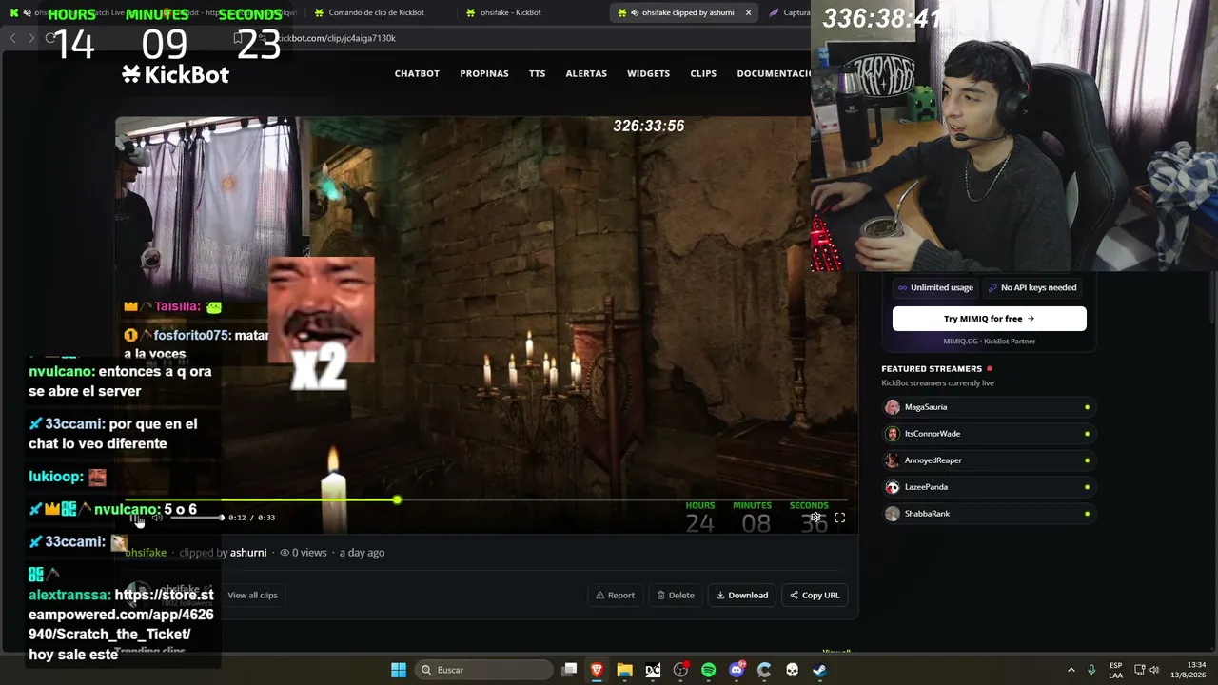Open File Explorer from taskbar

point(624,670)
